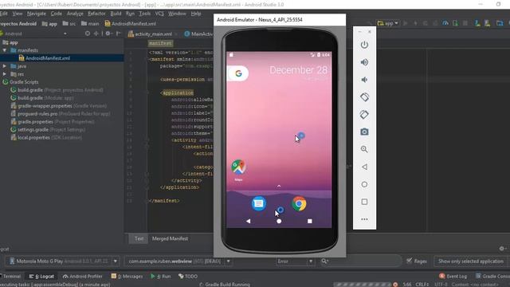The width and height of the screenshot is (510, 287).
Task: Open the View menu
Action: coord(18,14)
